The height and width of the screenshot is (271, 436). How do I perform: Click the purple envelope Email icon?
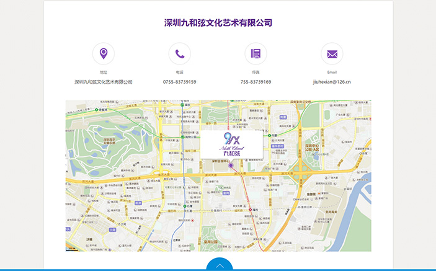(x=332, y=54)
